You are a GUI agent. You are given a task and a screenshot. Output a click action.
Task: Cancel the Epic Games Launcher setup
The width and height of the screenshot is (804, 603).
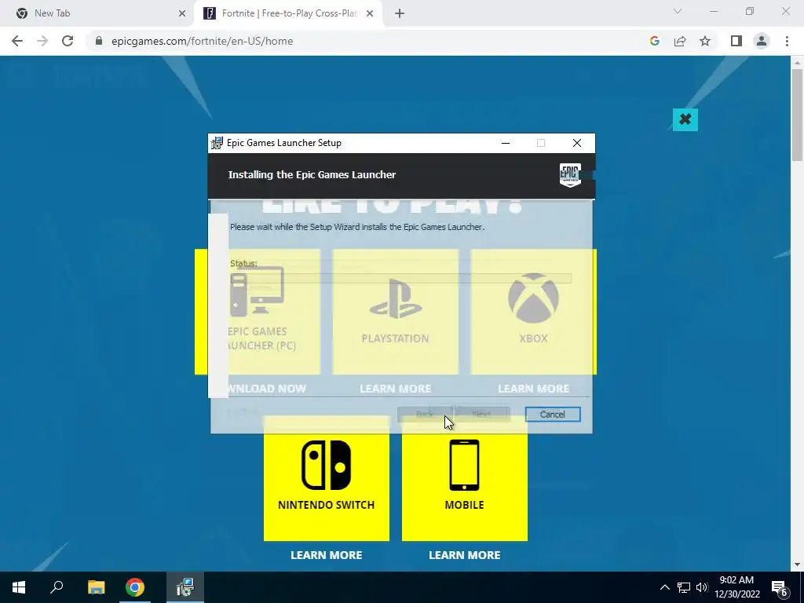tap(552, 415)
